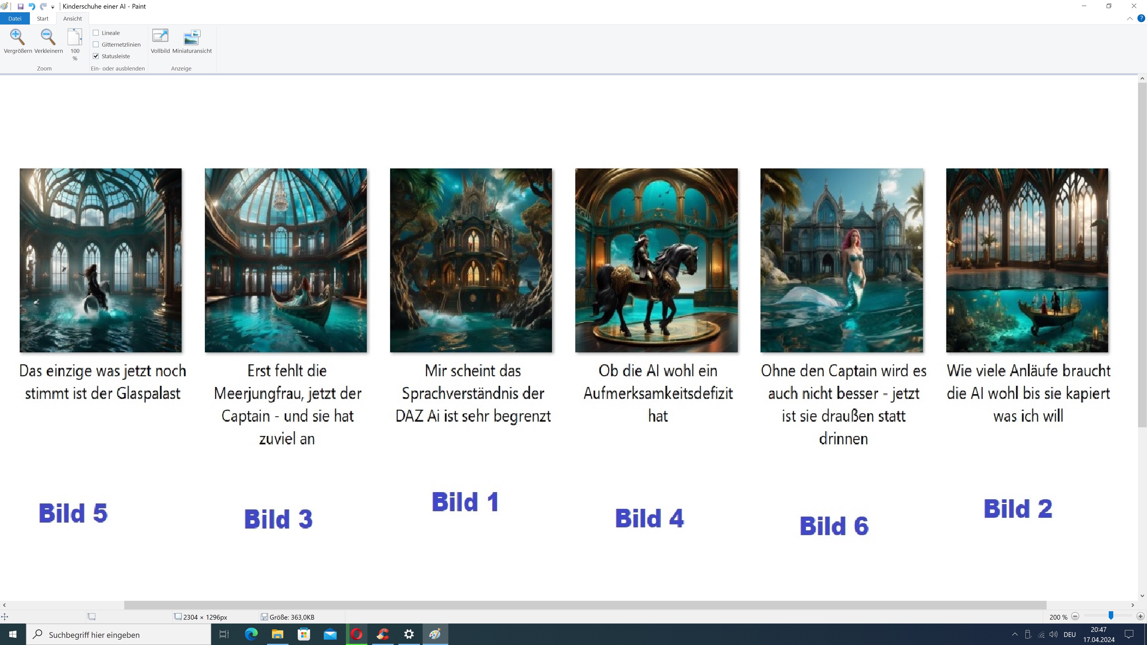This screenshot has width=1147, height=645.
Task: Uncheck the Statusleiste checkbox
Action: coord(96,56)
